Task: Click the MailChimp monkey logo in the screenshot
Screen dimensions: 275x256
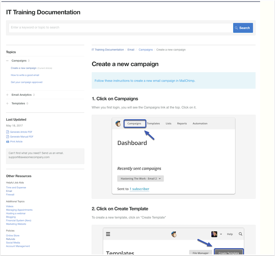Action: tap(118, 123)
